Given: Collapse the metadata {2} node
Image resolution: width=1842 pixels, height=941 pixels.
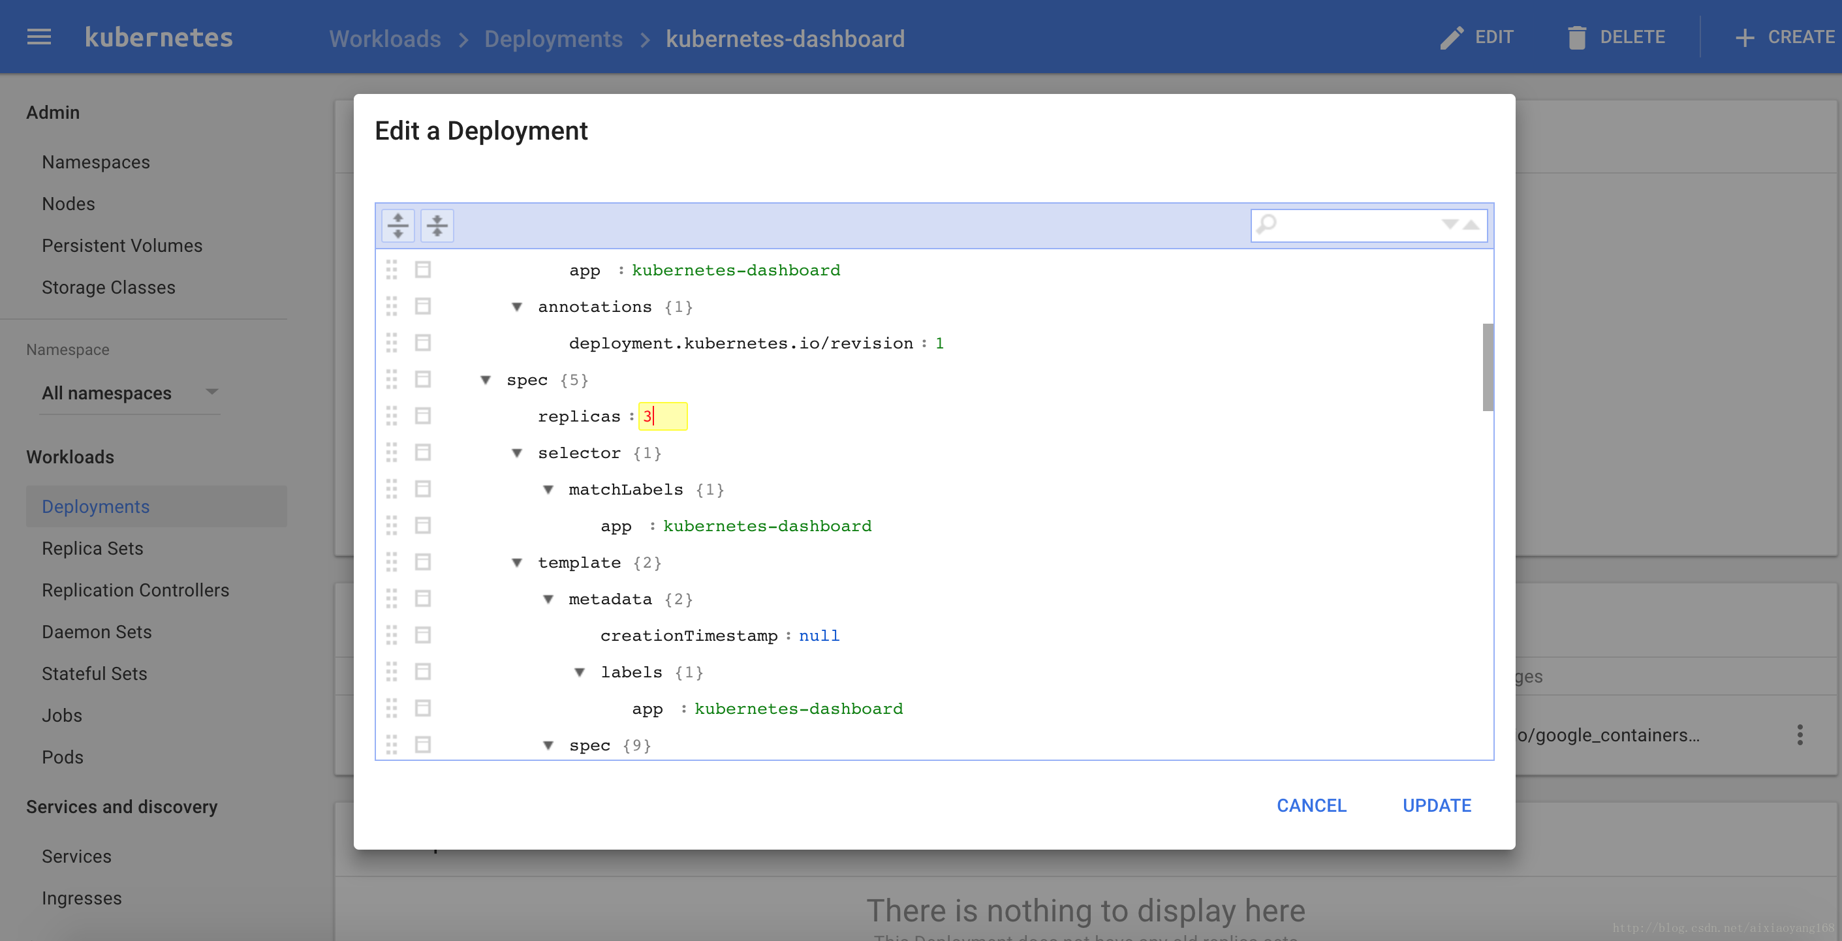Looking at the screenshot, I should pos(548,599).
